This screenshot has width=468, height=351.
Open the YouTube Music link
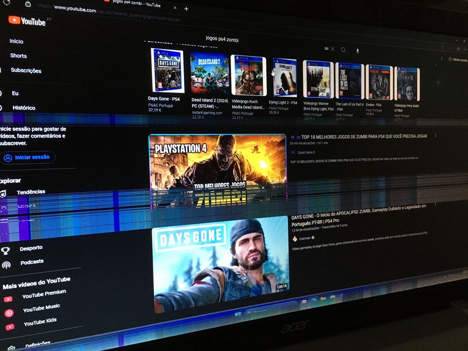pos(42,308)
